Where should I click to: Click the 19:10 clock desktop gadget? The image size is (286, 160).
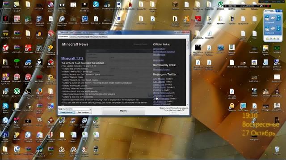[x=250, y=116]
